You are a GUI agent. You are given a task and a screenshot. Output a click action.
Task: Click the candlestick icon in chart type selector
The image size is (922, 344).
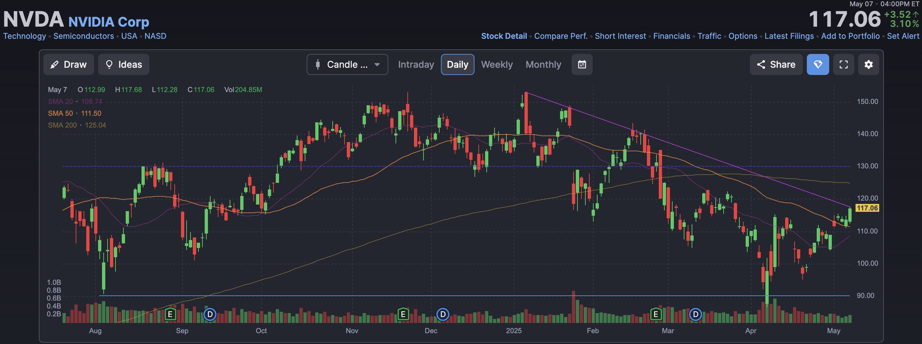tap(318, 64)
